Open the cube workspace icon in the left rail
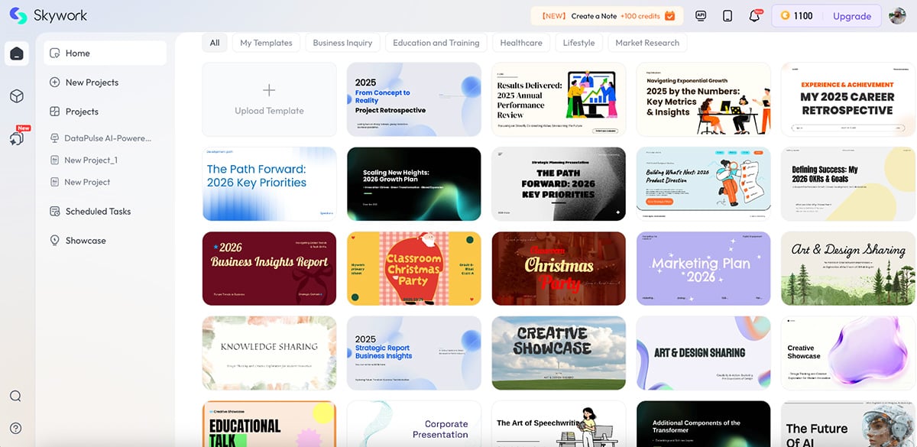917x447 pixels. (17, 96)
